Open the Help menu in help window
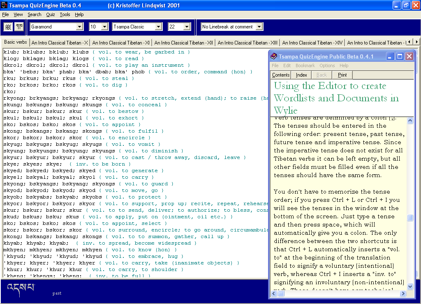Screen dimensions: 421x304 pyautogui.click(x=344, y=65)
